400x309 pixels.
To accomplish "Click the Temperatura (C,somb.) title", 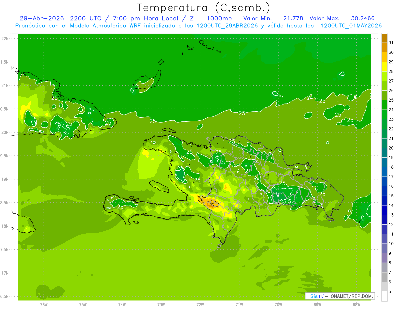I will tap(204, 8).
